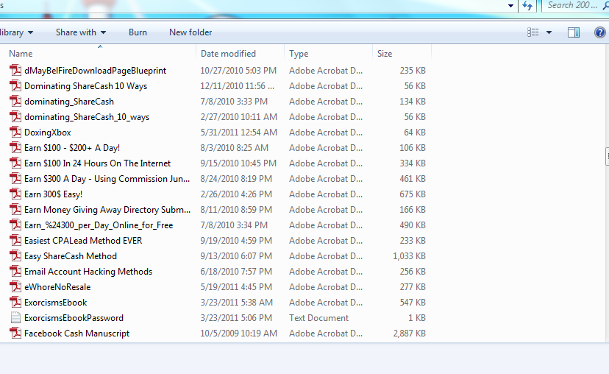Click the date 10/5/2009 10:19 AM
The image size is (609, 374).
click(x=239, y=334)
